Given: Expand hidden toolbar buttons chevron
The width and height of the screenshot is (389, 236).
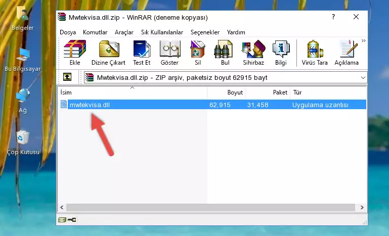Looking at the screenshot, I should (x=363, y=41).
